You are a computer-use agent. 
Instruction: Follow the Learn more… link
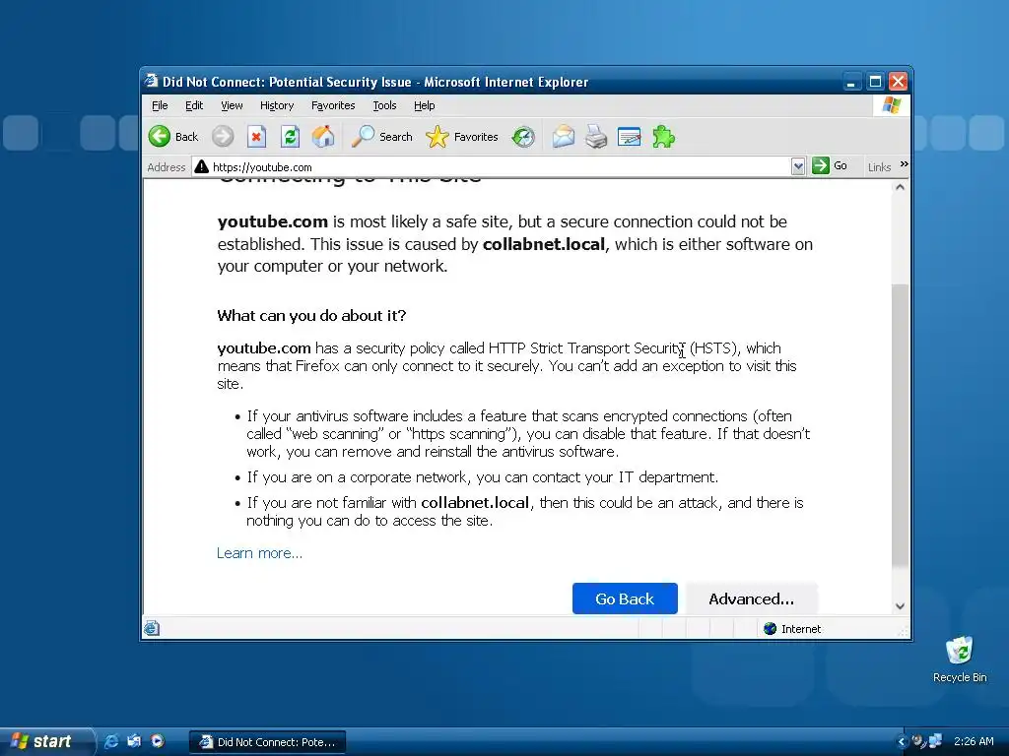click(259, 553)
